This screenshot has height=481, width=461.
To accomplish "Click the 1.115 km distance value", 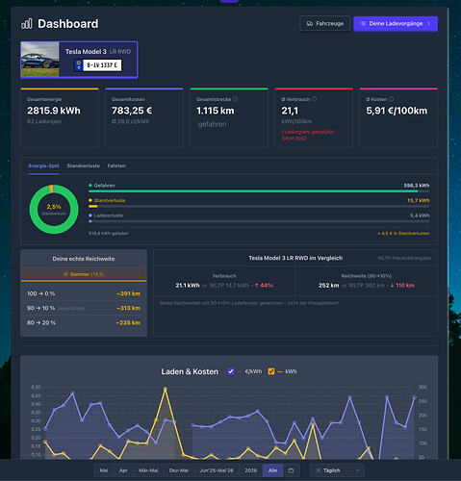I will click(216, 111).
